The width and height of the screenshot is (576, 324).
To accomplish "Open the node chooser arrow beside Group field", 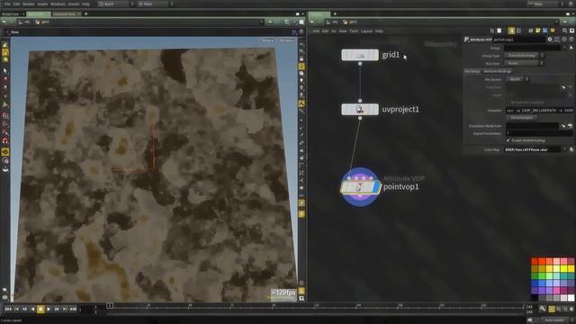I will [571, 48].
